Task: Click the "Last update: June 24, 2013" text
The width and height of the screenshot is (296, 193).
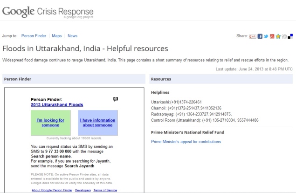Action: tap(254, 69)
